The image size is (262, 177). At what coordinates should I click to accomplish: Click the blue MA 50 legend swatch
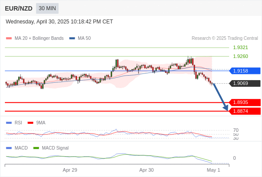tap(72, 38)
